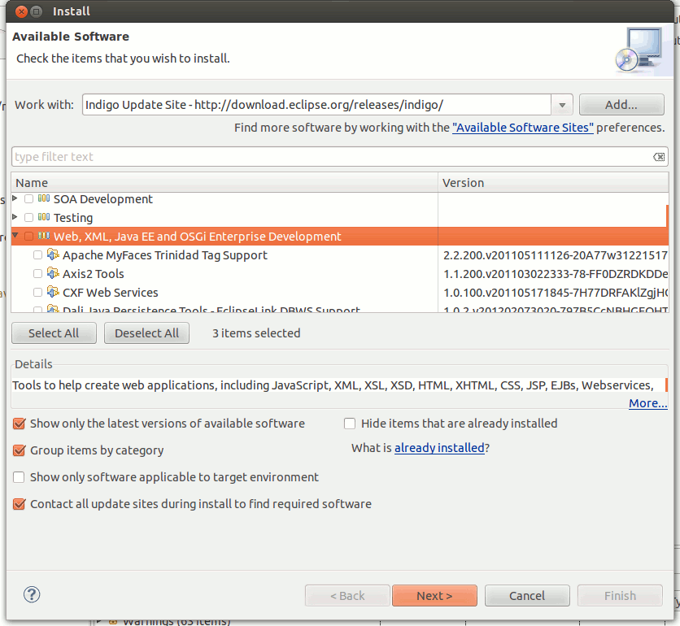Screen dimensions: 680x626
Task: Click the Testing category icon
Action: tap(44, 217)
